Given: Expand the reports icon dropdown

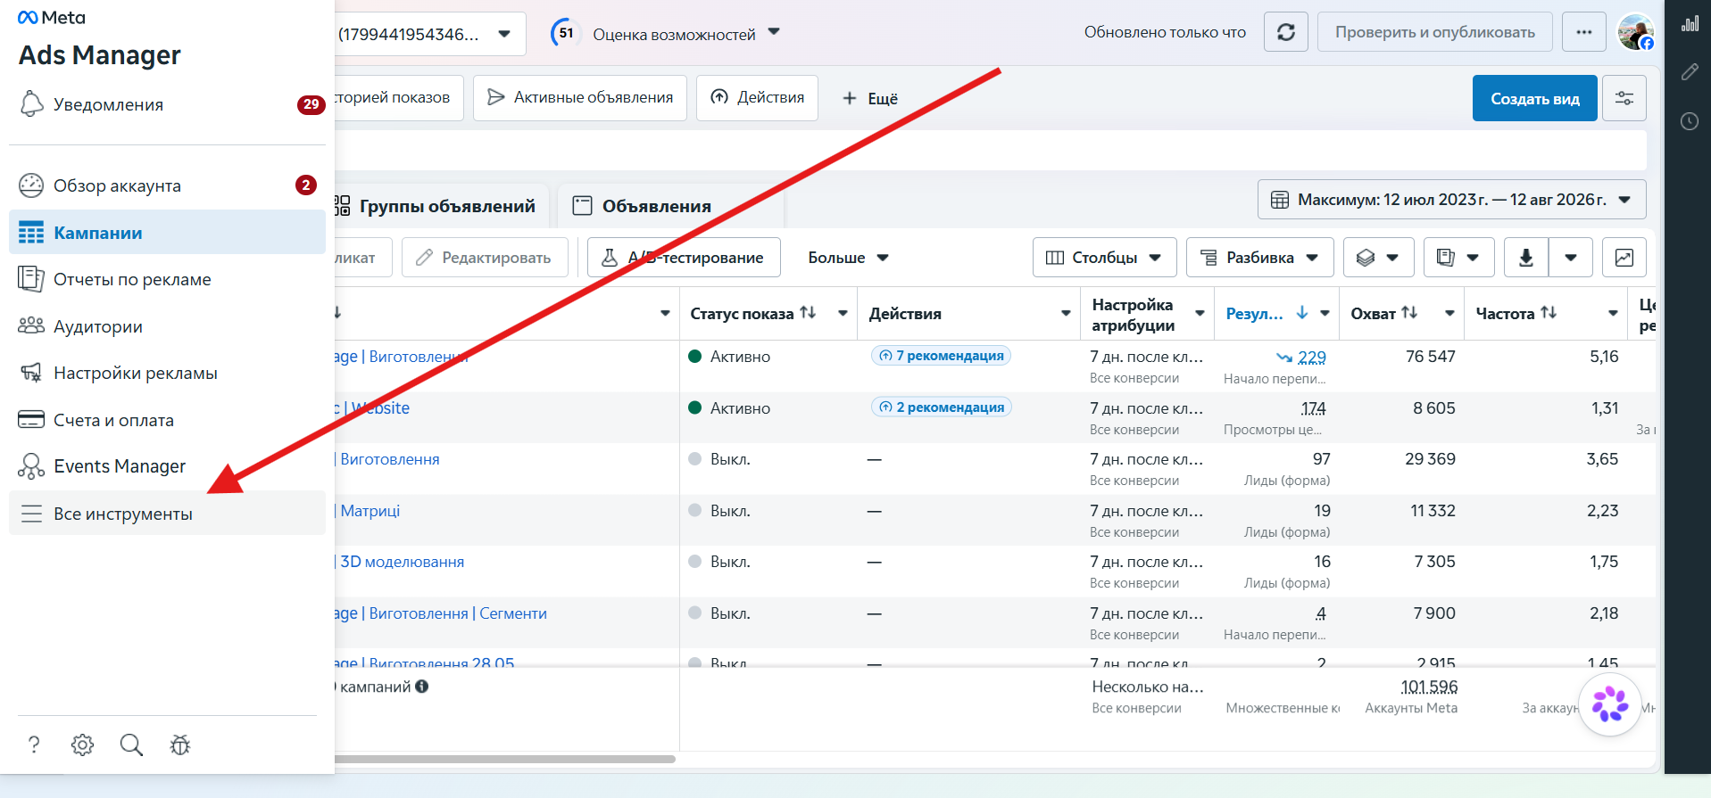Looking at the screenshot, I should (x=1459, y=258).
